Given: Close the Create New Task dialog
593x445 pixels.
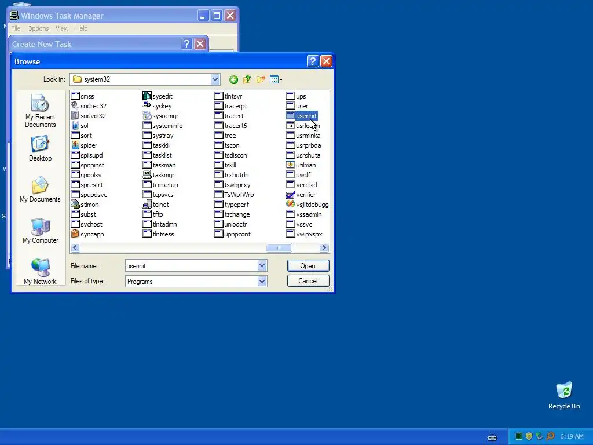Looking at the screenshot, I should click(x=200, y=44).
